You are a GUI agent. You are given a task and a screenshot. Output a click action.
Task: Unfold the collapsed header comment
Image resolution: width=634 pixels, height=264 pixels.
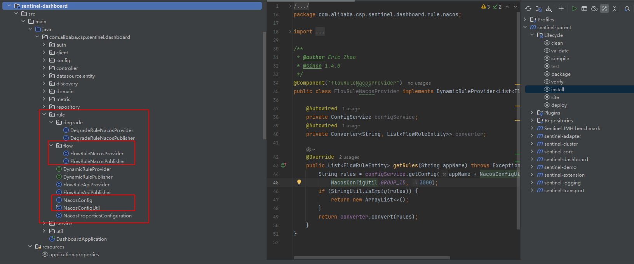(x=290, y=6)
